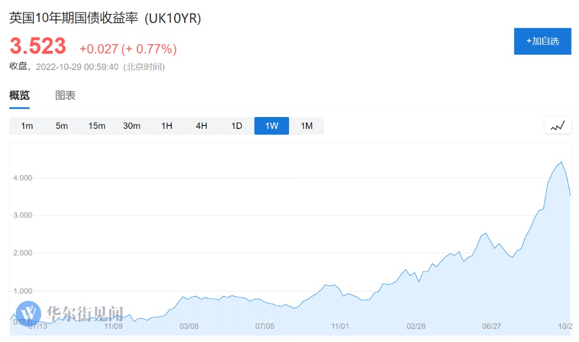The image size is (579, 342).
Task: Switch to 1H interval
Action: (x=167, y=125)
